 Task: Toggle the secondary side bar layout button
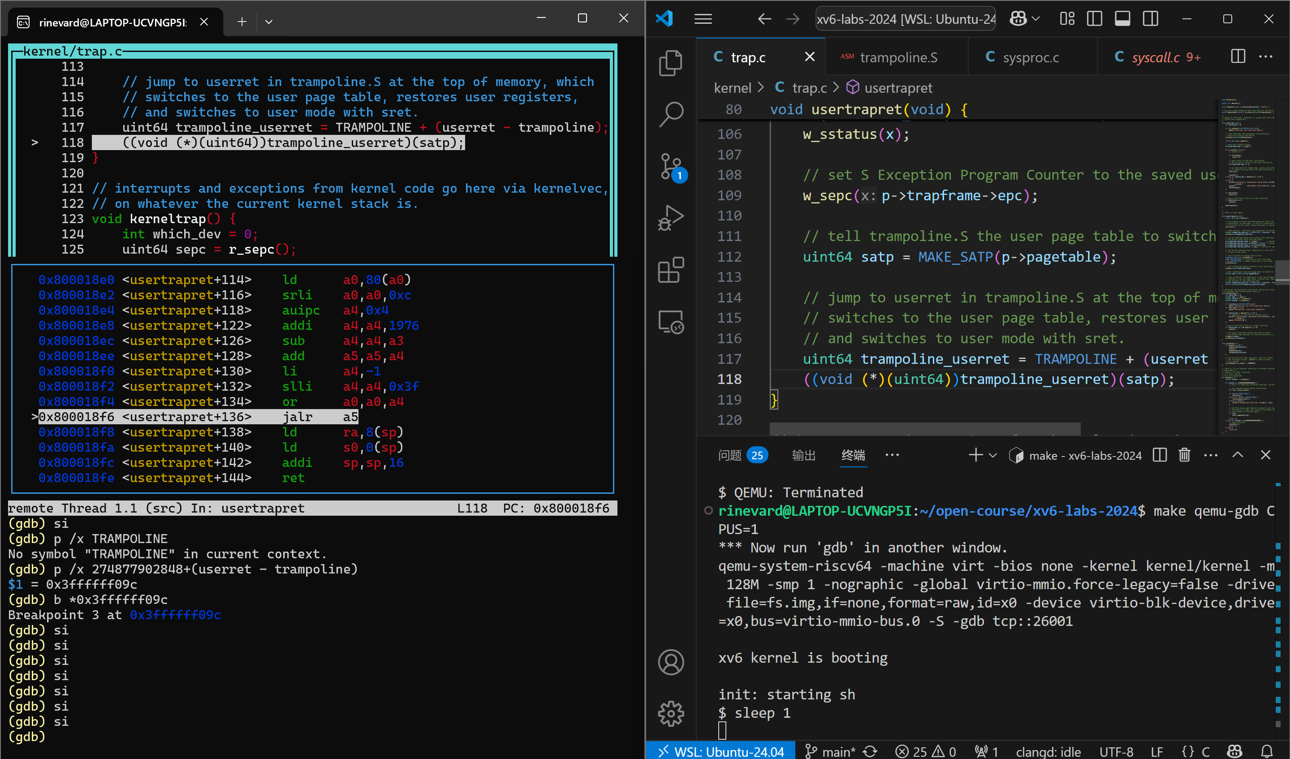pyautogui.click(x=1150, y=19)
